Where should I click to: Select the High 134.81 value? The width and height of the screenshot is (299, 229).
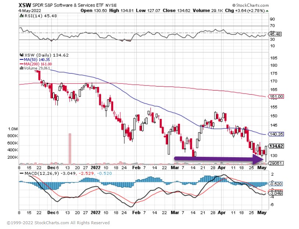[121, 11]
